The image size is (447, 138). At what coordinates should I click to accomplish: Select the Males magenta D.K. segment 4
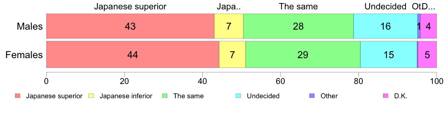coord(429,26)
